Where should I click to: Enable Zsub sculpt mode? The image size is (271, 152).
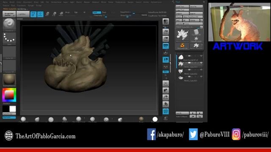(104, 12)
